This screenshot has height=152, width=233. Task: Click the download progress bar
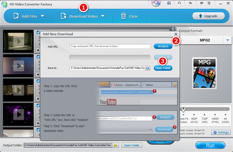tap(110, 57)
